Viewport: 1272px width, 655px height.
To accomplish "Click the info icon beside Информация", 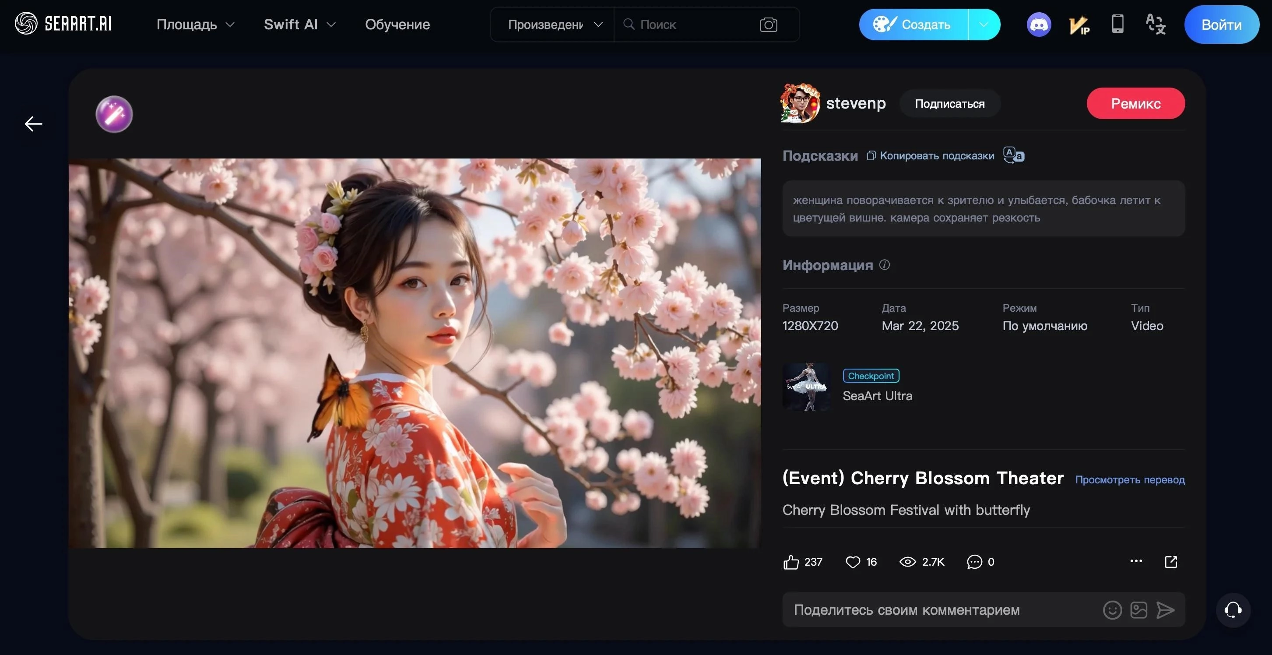I will pyautogui.click(x=884, y=265).
